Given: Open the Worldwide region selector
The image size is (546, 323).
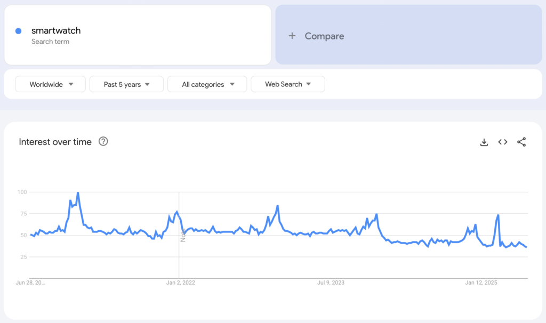Looking at the screenshot, I should click(50, 84).
